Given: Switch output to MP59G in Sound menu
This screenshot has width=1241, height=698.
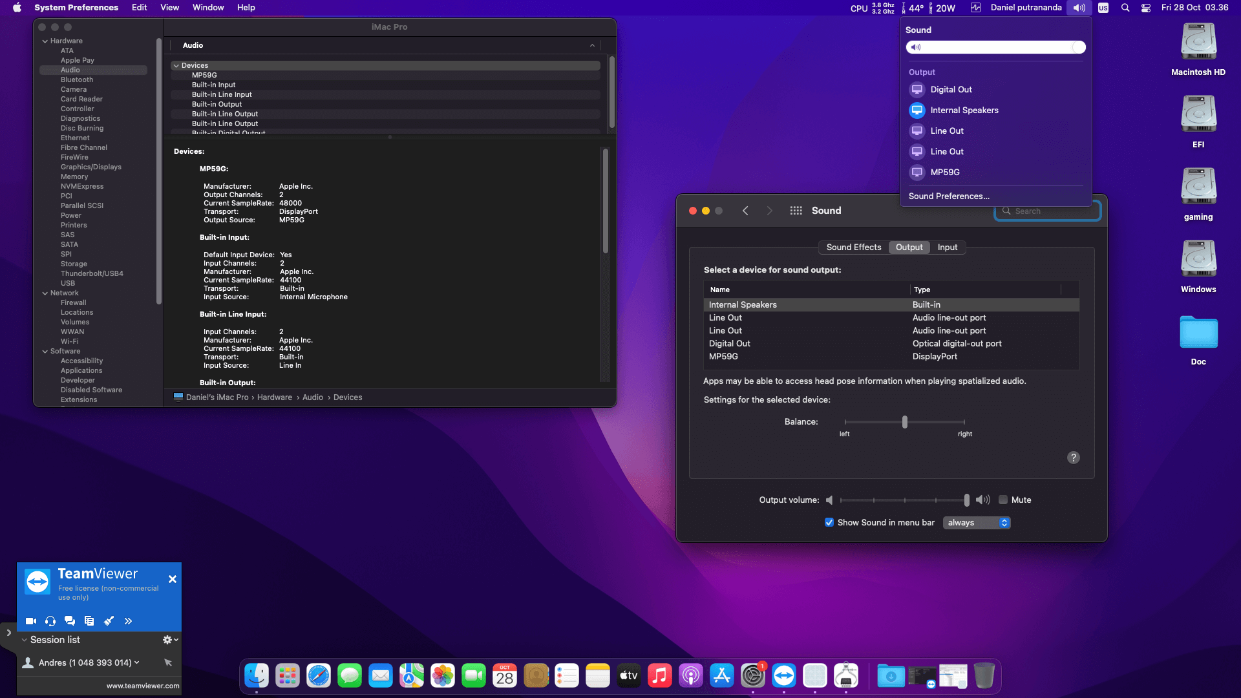Looking at the screenshot, I should (x=995, y=172).
